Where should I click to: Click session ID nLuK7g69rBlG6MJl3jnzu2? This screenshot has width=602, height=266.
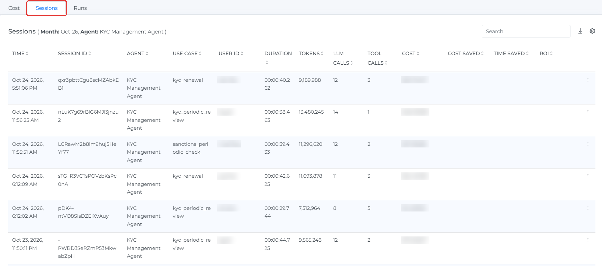coord(88,116)
